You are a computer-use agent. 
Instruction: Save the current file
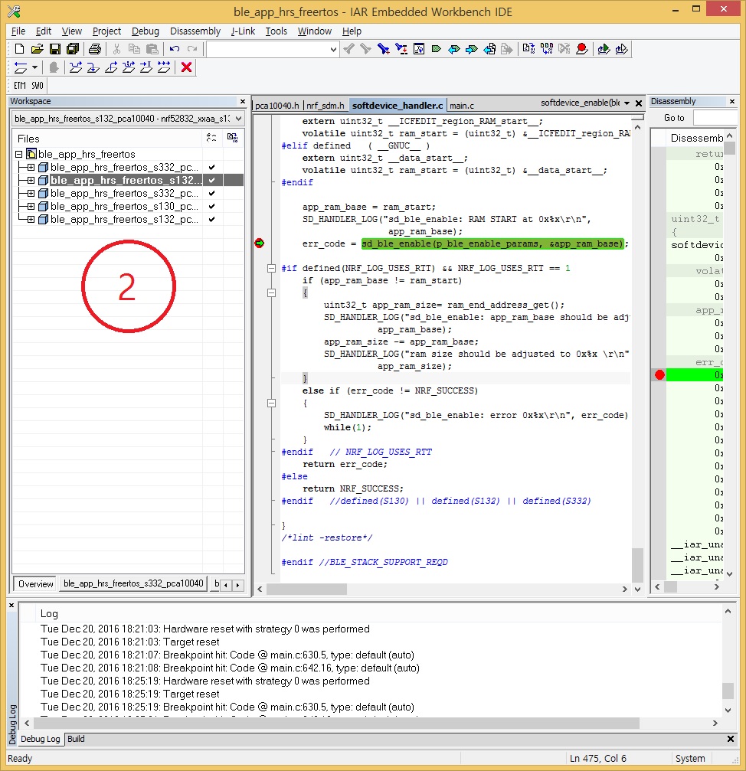[x=55, y=49]
